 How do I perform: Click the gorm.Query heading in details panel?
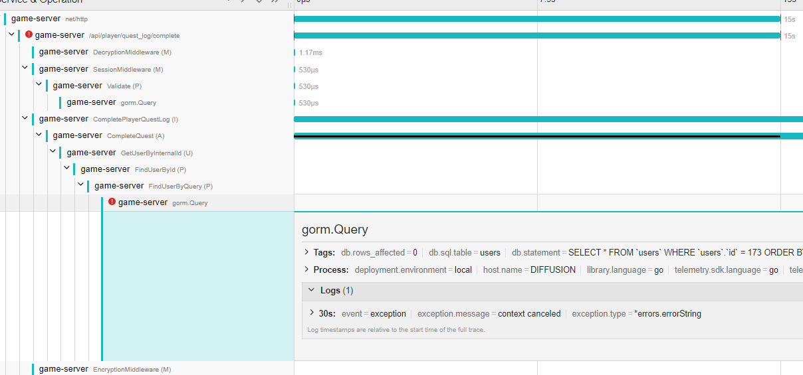335,230
